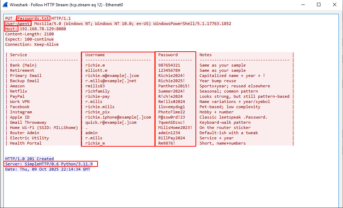Click the 'Facebook' service entry
Screen dimensions: 343x208
pos(20,107)
